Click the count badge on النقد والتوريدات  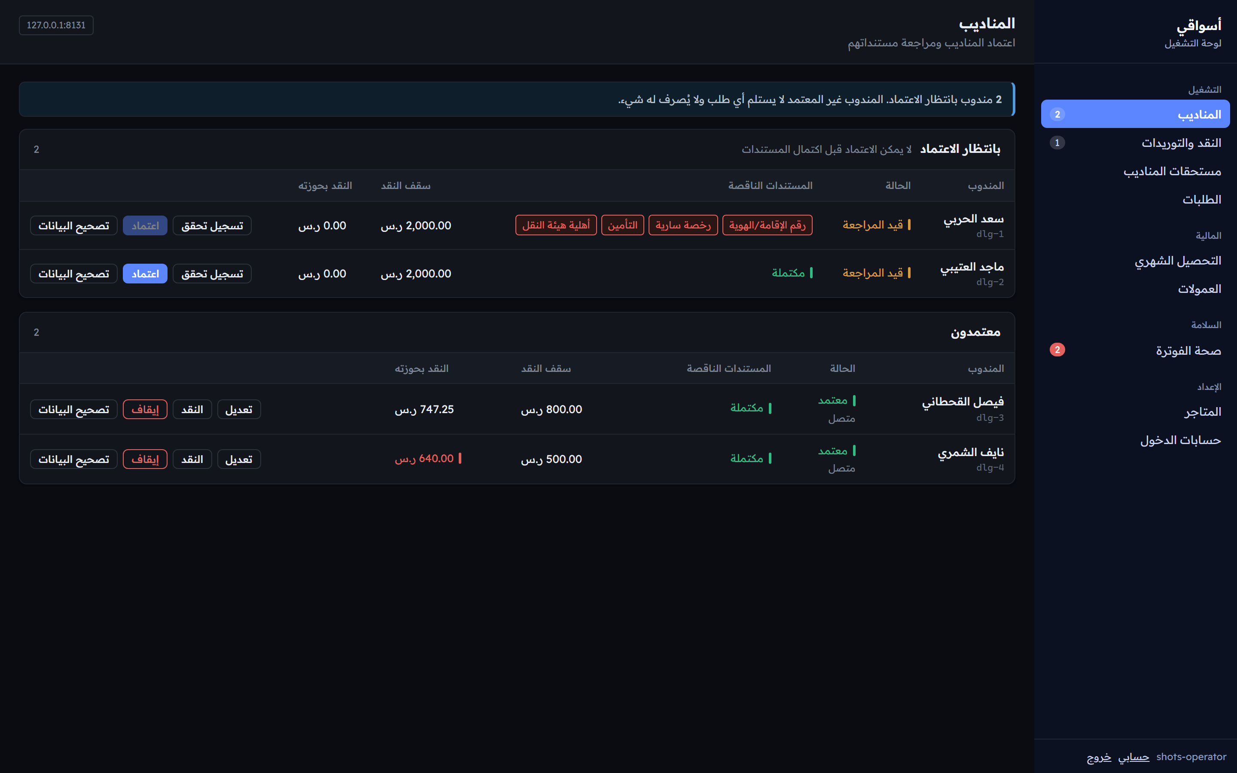tap(1057, 143)
